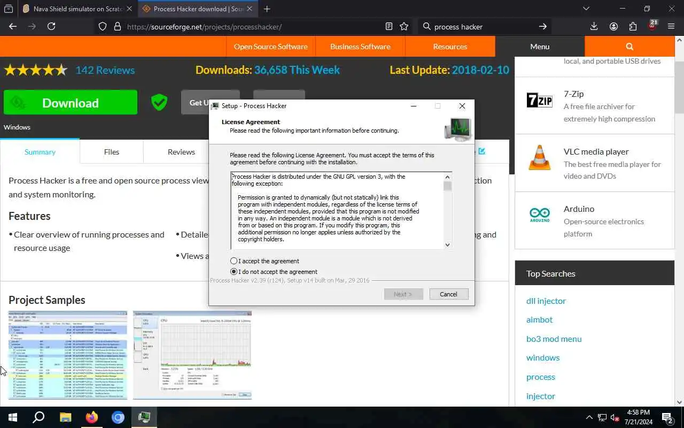684x428 pixels.
Task: Click the muted volume tray icon
Action: [615, 417]
